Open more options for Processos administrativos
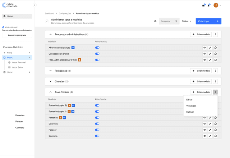This screenshot has height=158, width=230. (215, 34)
